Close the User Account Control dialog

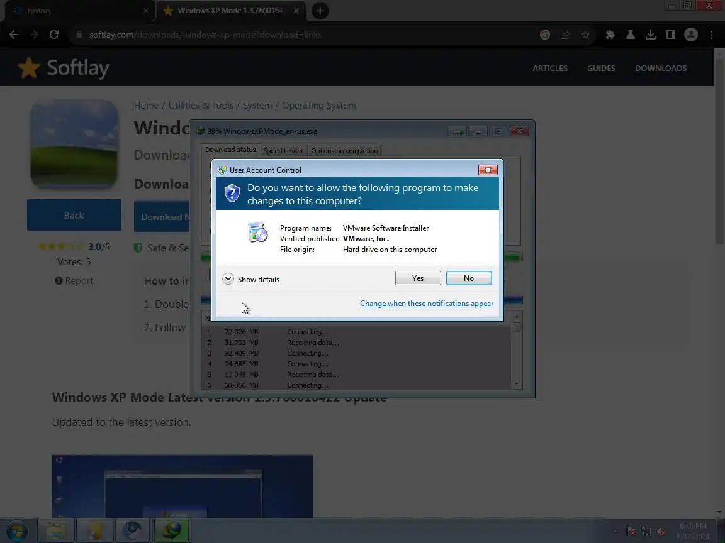(x=487, y=170)
